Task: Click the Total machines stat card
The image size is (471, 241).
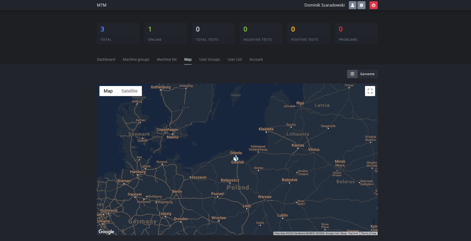Action: (x=118, y=34)
